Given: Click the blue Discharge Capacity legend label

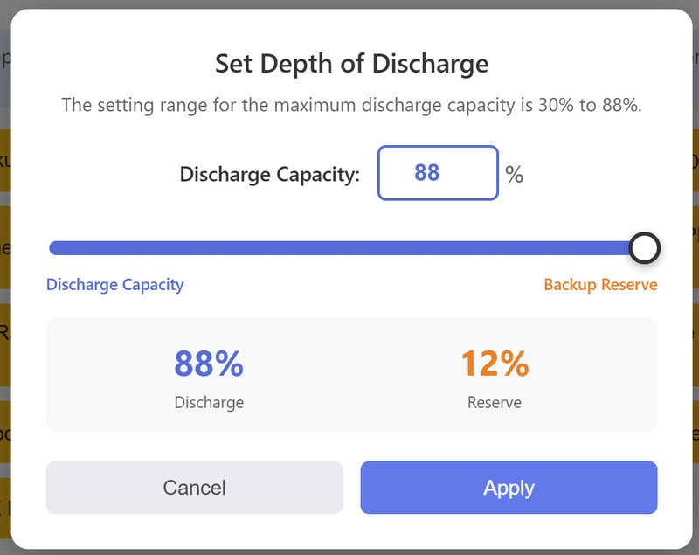Looking at the screenshot, I should pyautogui.click(x=114, y=285).
